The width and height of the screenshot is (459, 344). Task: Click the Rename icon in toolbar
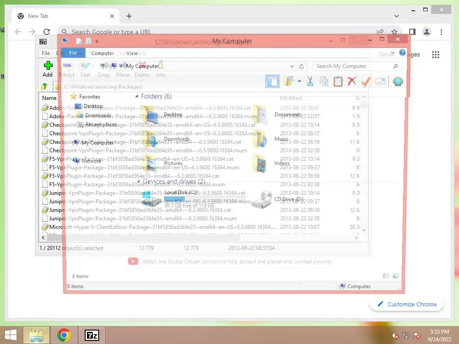pos(380,82)
